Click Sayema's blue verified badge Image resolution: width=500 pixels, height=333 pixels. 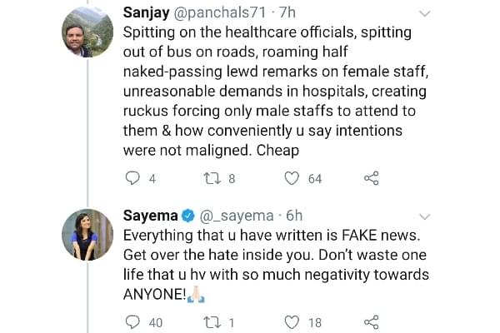(x=187, y=216)
